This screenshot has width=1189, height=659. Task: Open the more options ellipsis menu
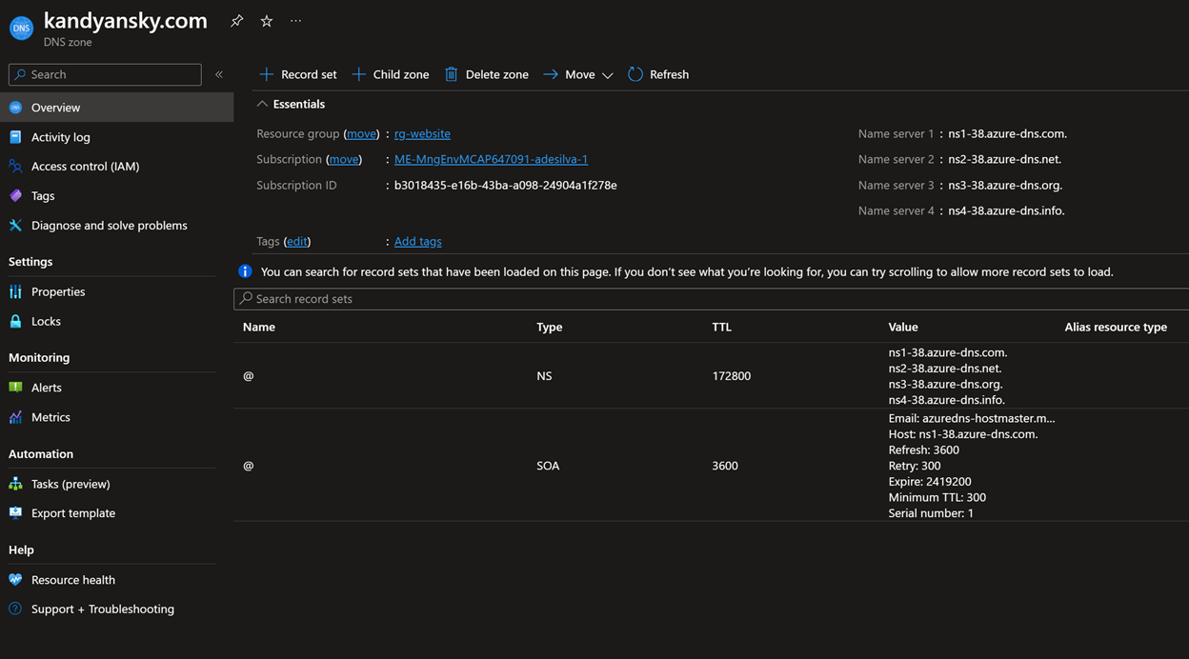(296, 21)
